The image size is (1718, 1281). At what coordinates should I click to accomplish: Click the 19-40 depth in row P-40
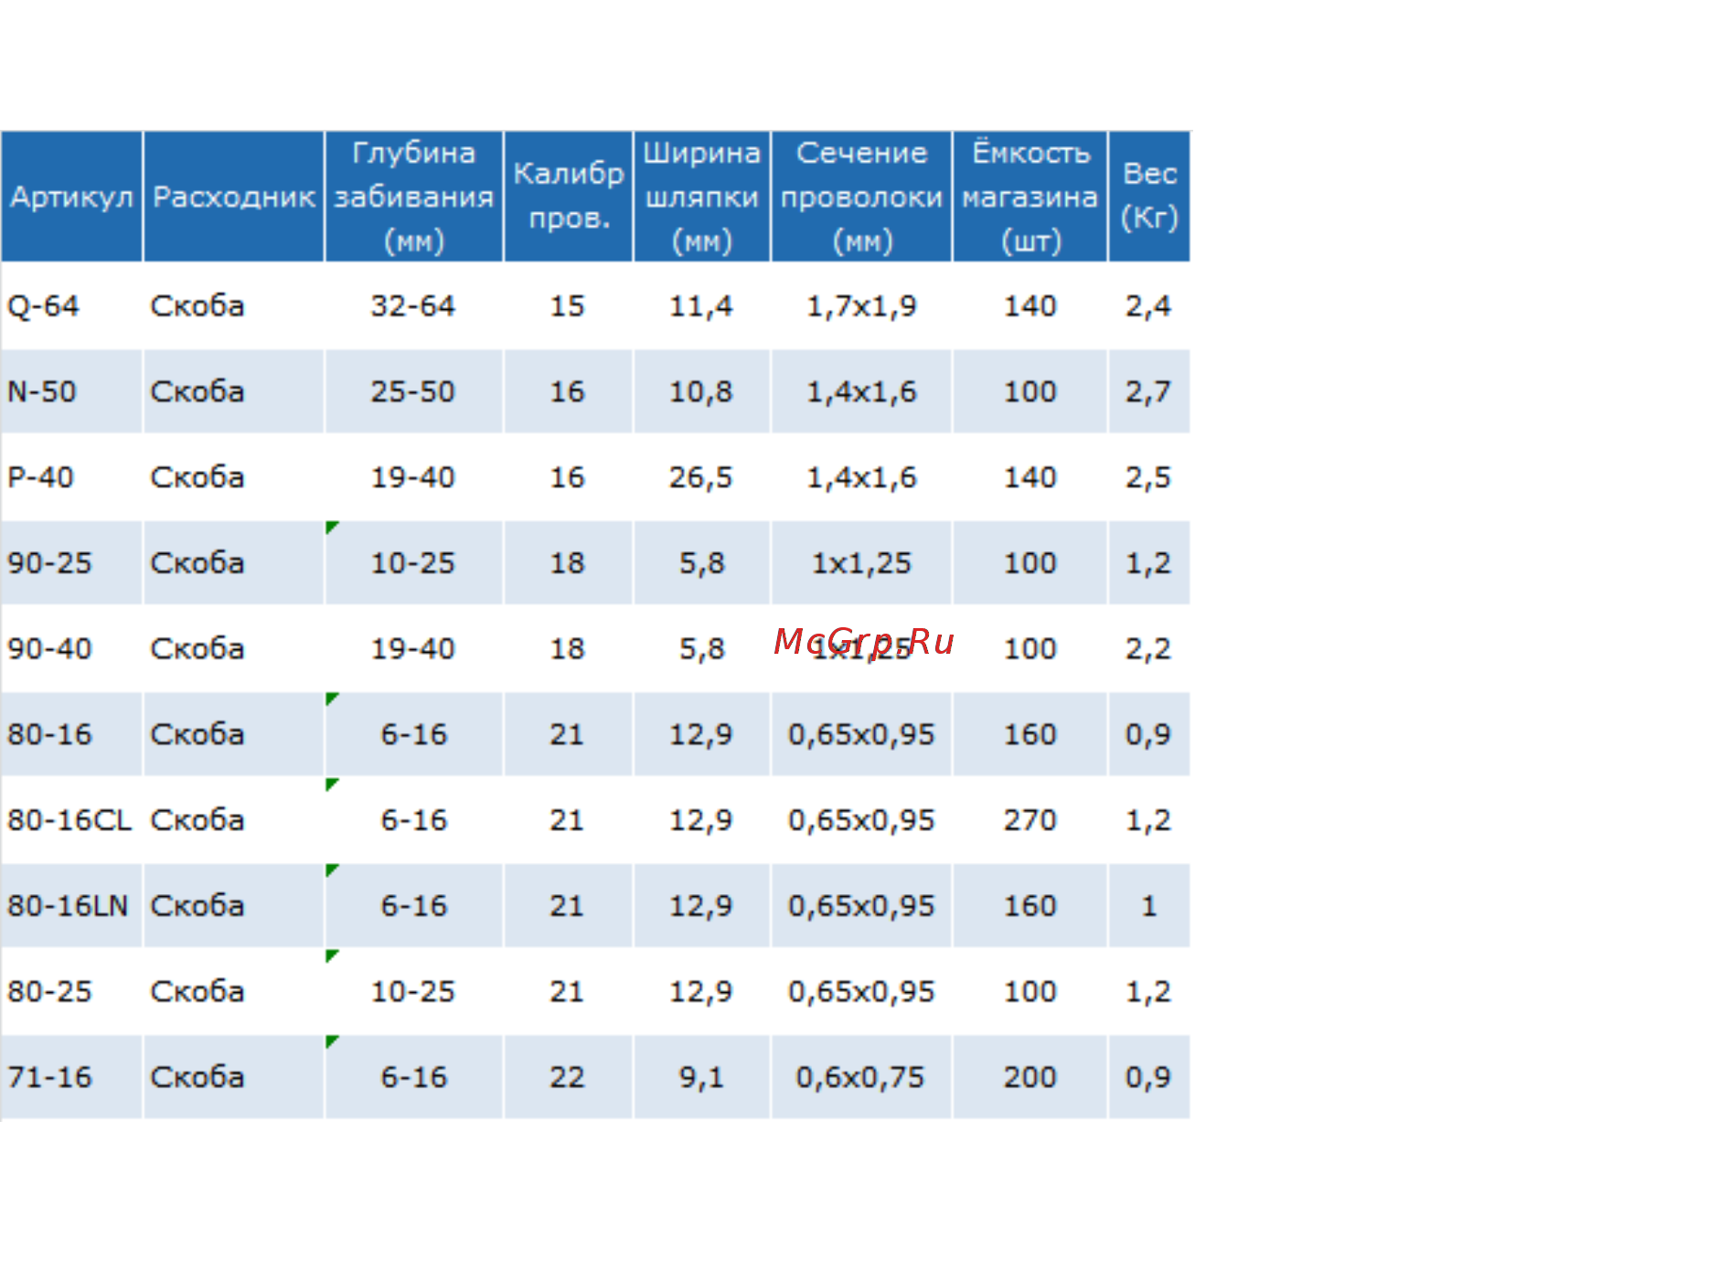(x=413, y=477)
